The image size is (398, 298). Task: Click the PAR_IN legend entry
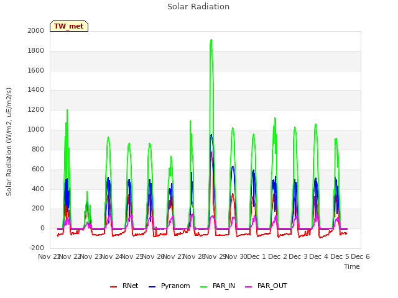(x=218, y=286)
